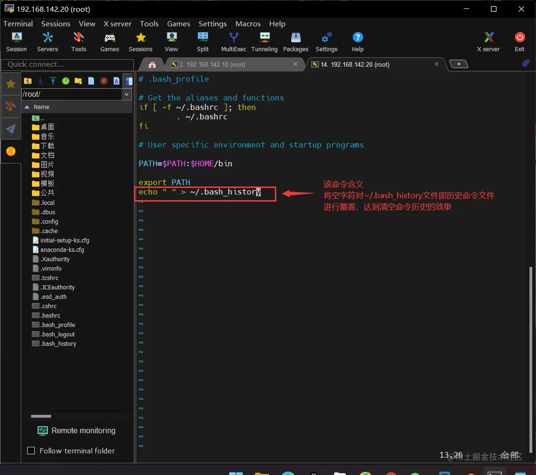The image size is (536, 475).
Task: Click the Quick connect input field
Action: pos(67,64)
